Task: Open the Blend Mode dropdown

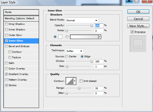Action: click(x=82, y=20)
